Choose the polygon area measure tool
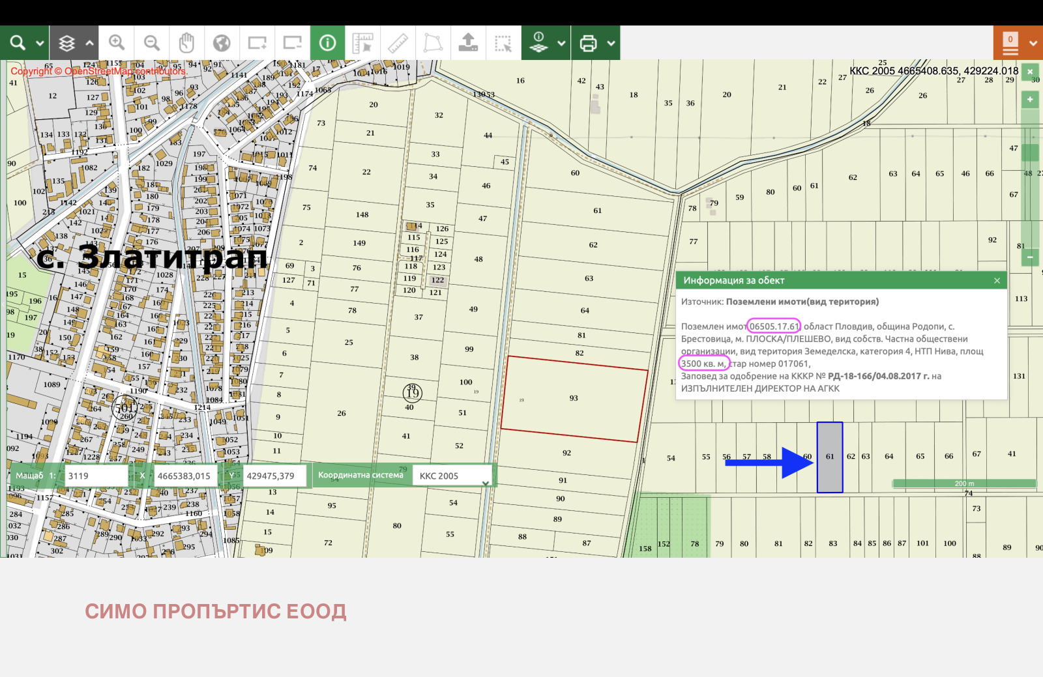 [x=433, y=43]
